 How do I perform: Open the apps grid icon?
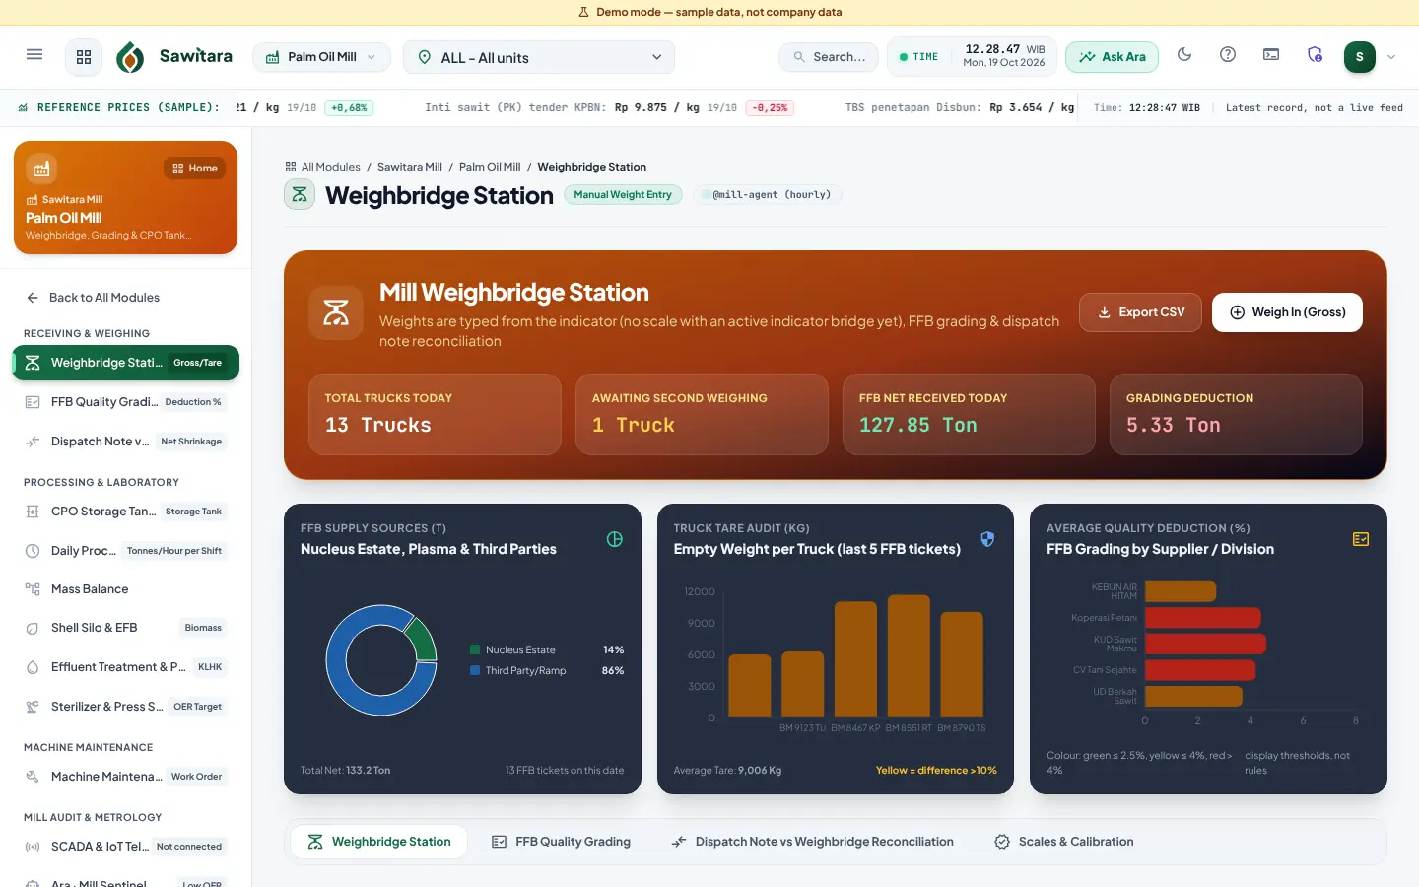pyautogui.click(x=84, y=57)
